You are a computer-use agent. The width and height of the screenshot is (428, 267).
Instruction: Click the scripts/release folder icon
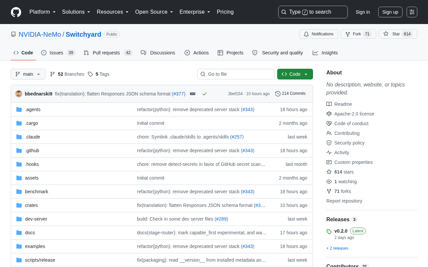pos(19,260)
